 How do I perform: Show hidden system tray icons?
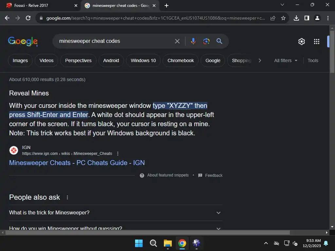click(x=266, y=243)
